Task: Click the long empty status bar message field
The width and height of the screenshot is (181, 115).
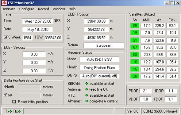Action: 68,111
